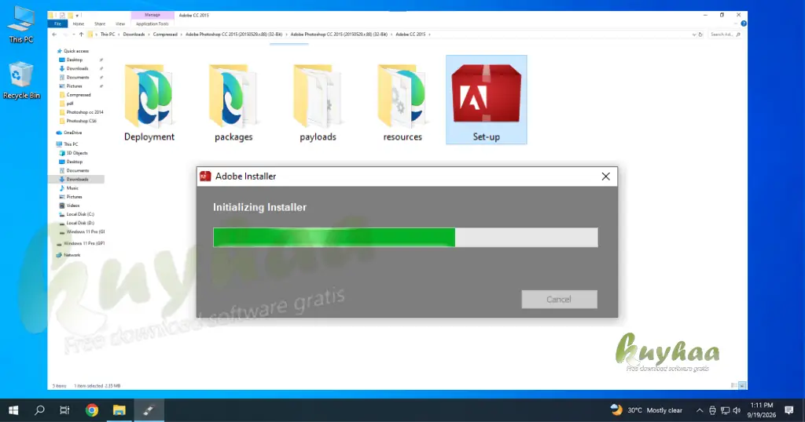Launch Google Chrome from taskbar
This screenshot has height=422, width=805.
click(x=92, y=410)
